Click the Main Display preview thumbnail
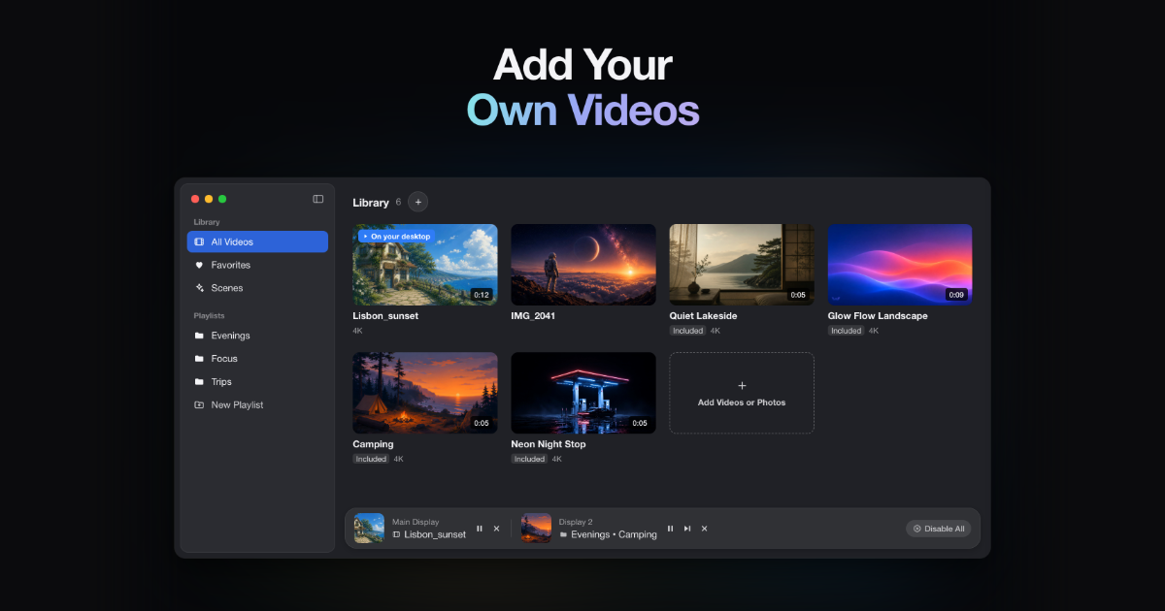1165x611 pixels. tap(369, 529)
